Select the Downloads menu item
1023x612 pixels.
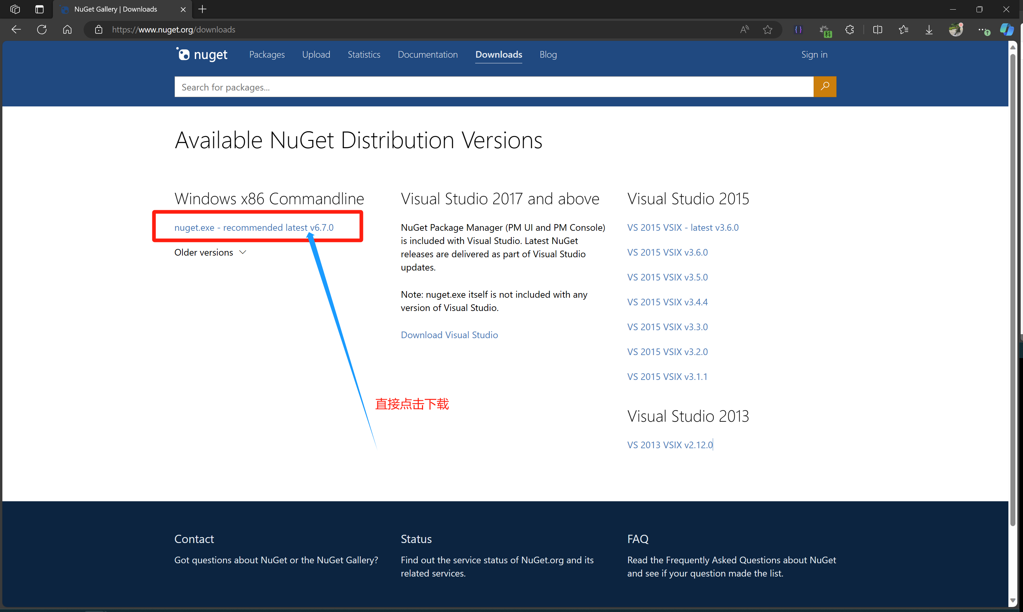pyautogui.click(x=498, y=54)
